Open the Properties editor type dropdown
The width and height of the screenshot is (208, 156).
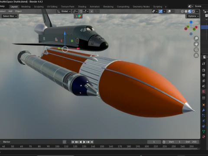tap(205, 57)
